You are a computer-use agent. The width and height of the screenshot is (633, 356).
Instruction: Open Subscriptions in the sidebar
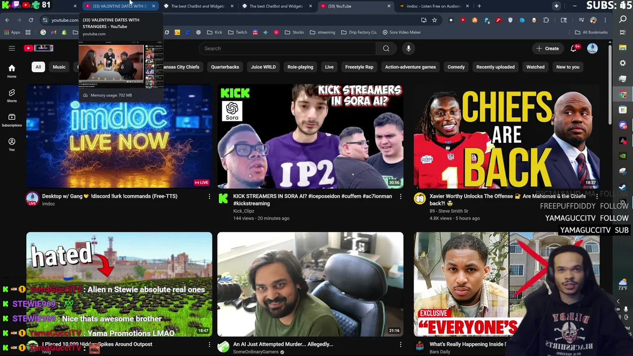coord(12,120)
